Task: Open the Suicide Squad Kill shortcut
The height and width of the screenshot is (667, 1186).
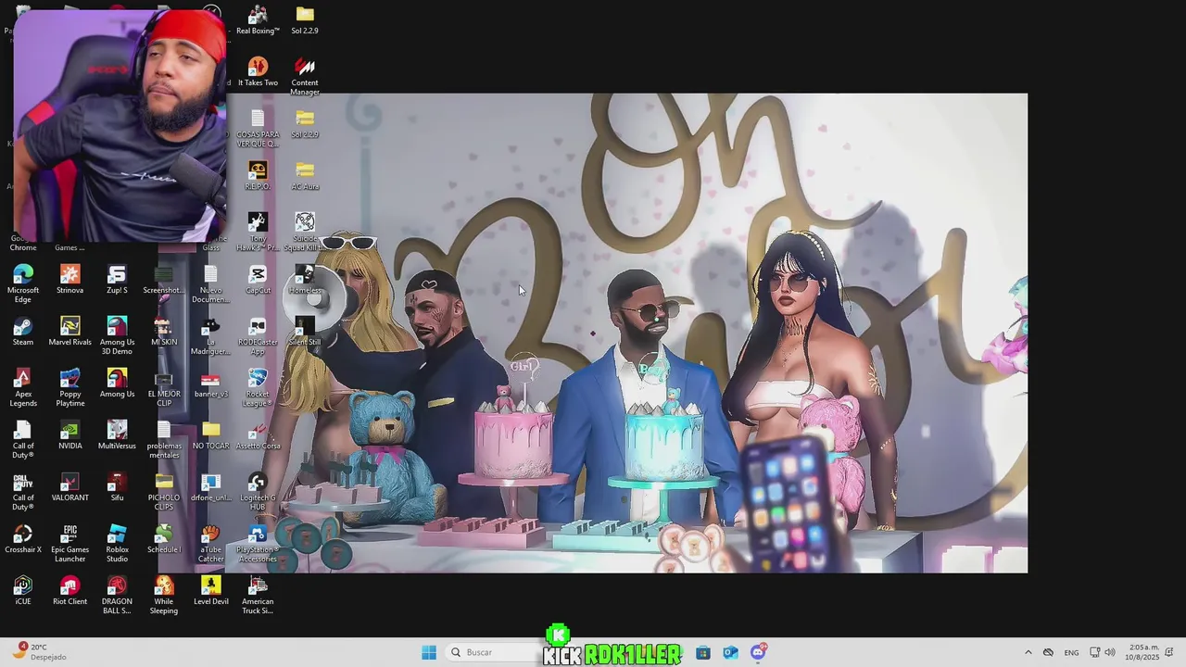Action: pos(305,231)
